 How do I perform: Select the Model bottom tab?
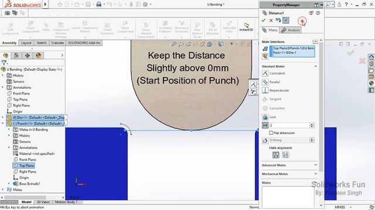click(26, 202)
